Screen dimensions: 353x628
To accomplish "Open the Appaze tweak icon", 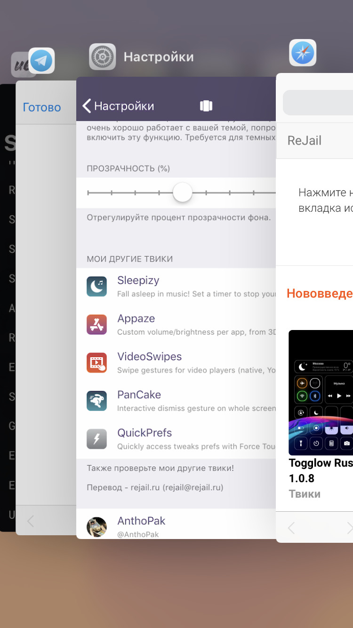I will (x=97, y=324).
